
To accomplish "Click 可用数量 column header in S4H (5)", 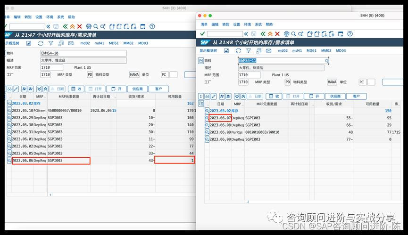I will click(372, 104).
